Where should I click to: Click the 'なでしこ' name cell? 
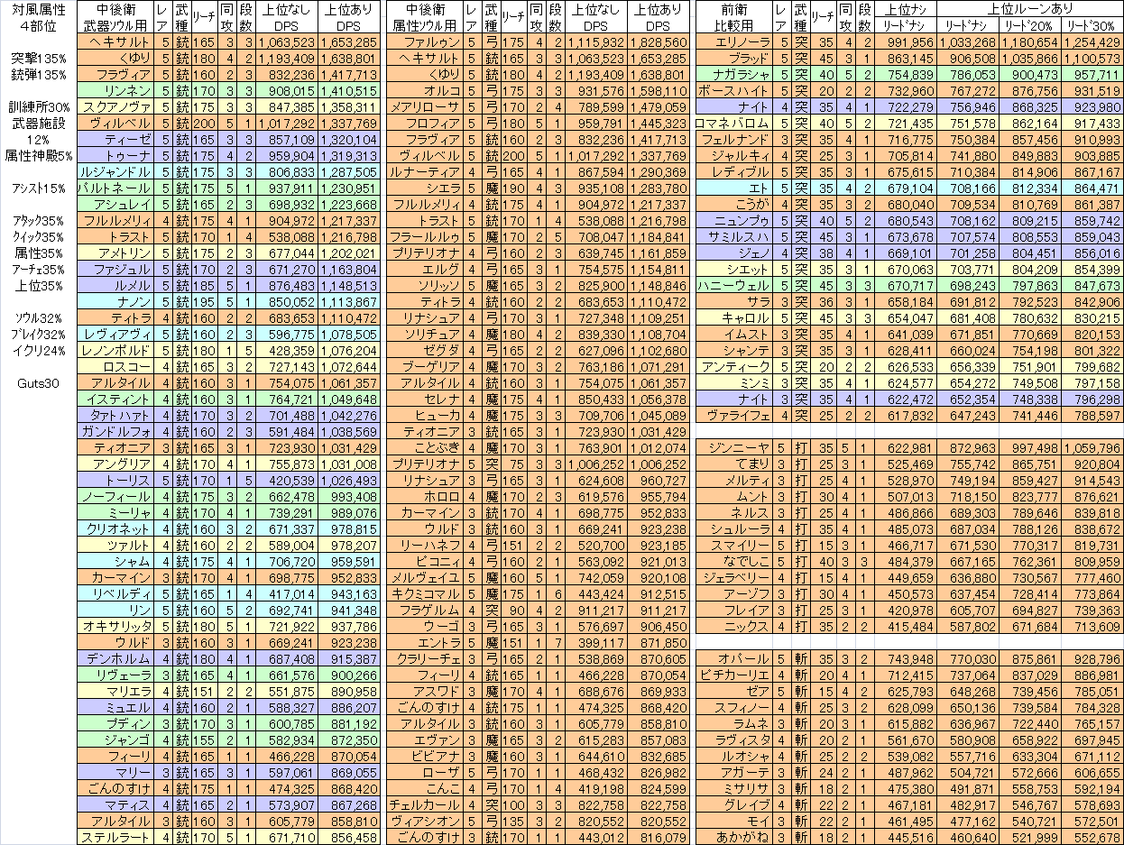click(x=734, y=561)
